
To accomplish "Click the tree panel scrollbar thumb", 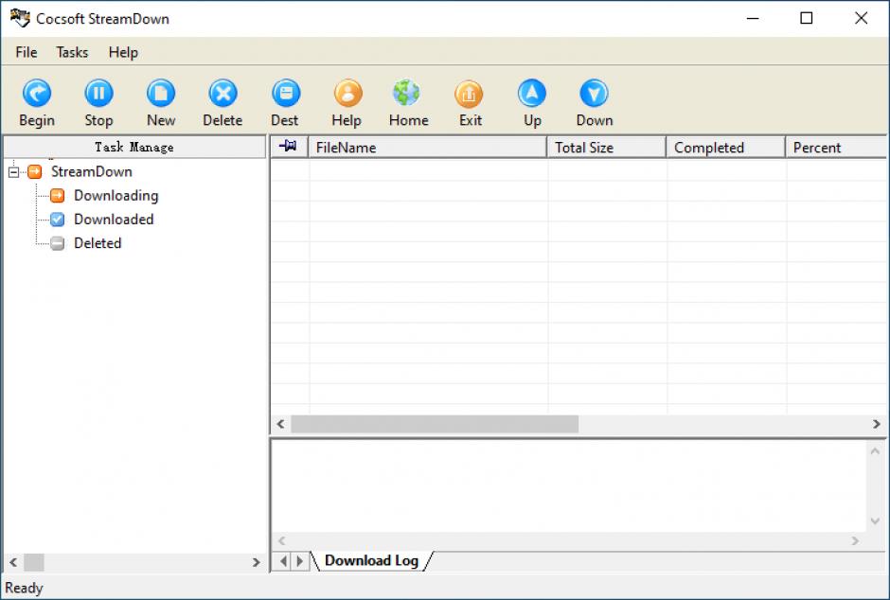I will pos(33,562).
